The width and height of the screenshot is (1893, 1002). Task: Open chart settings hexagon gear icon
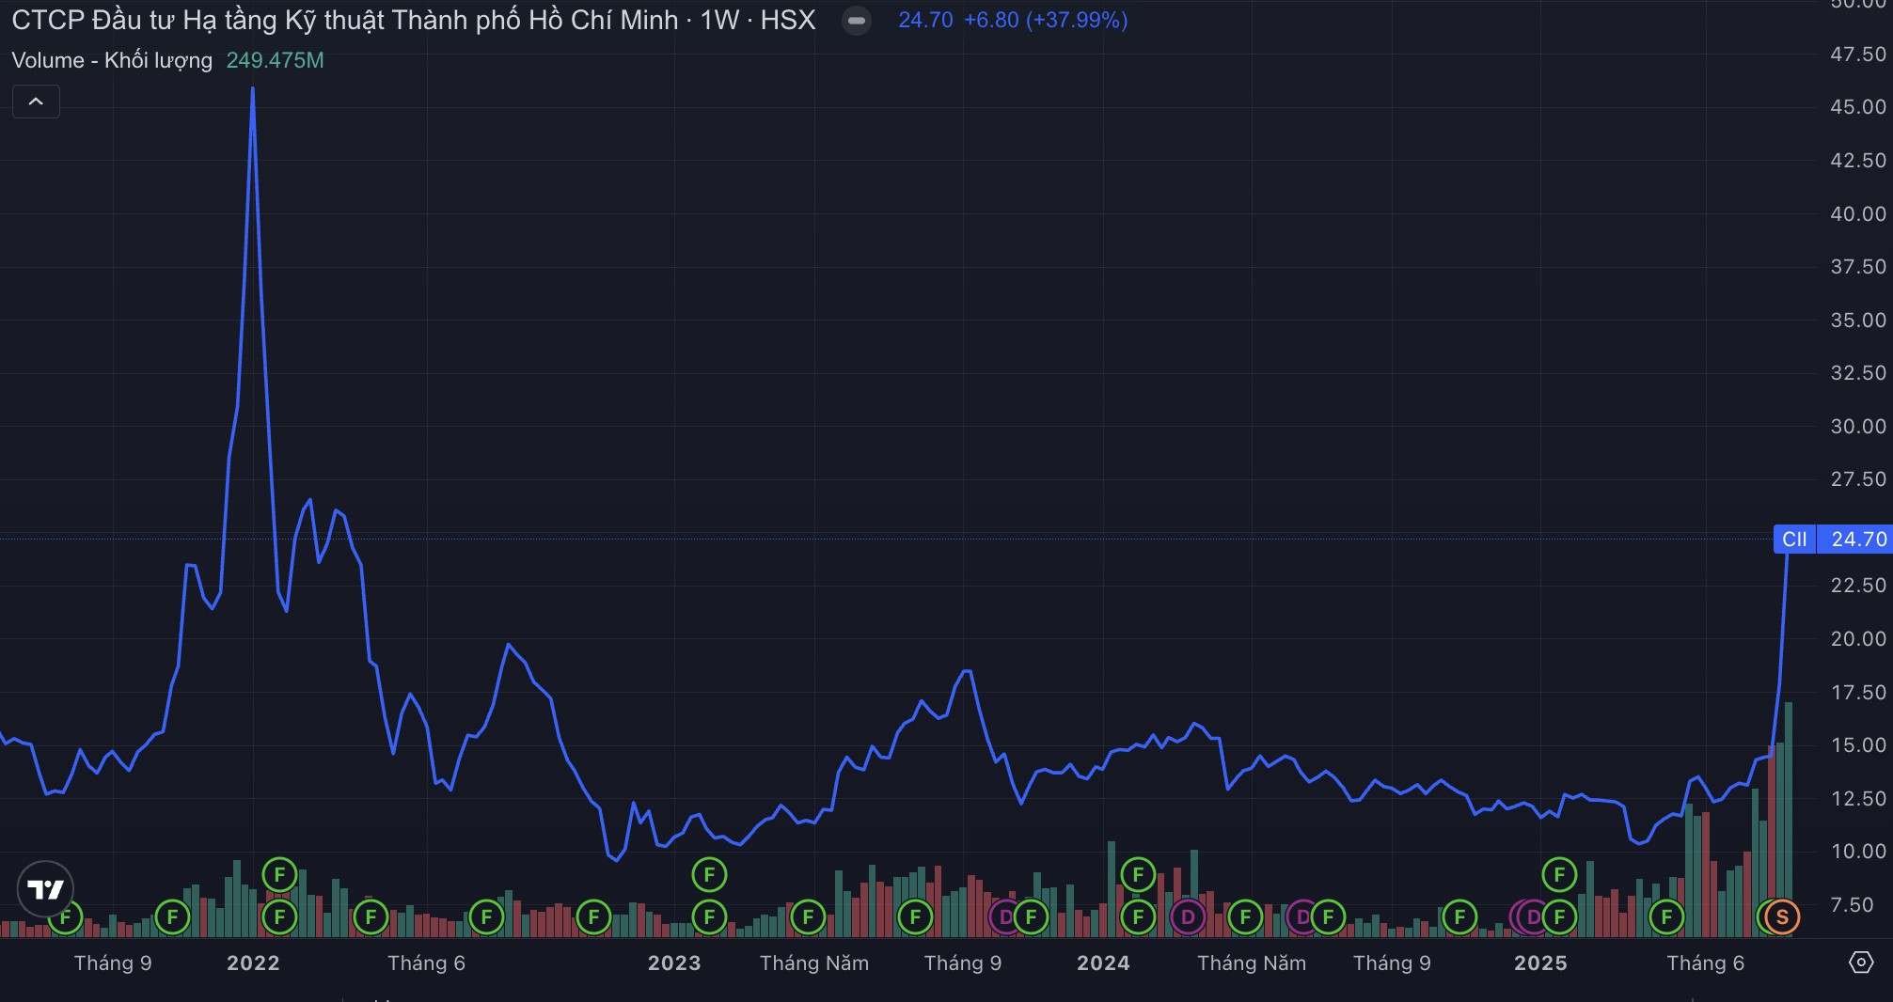tap(1860, 963)
